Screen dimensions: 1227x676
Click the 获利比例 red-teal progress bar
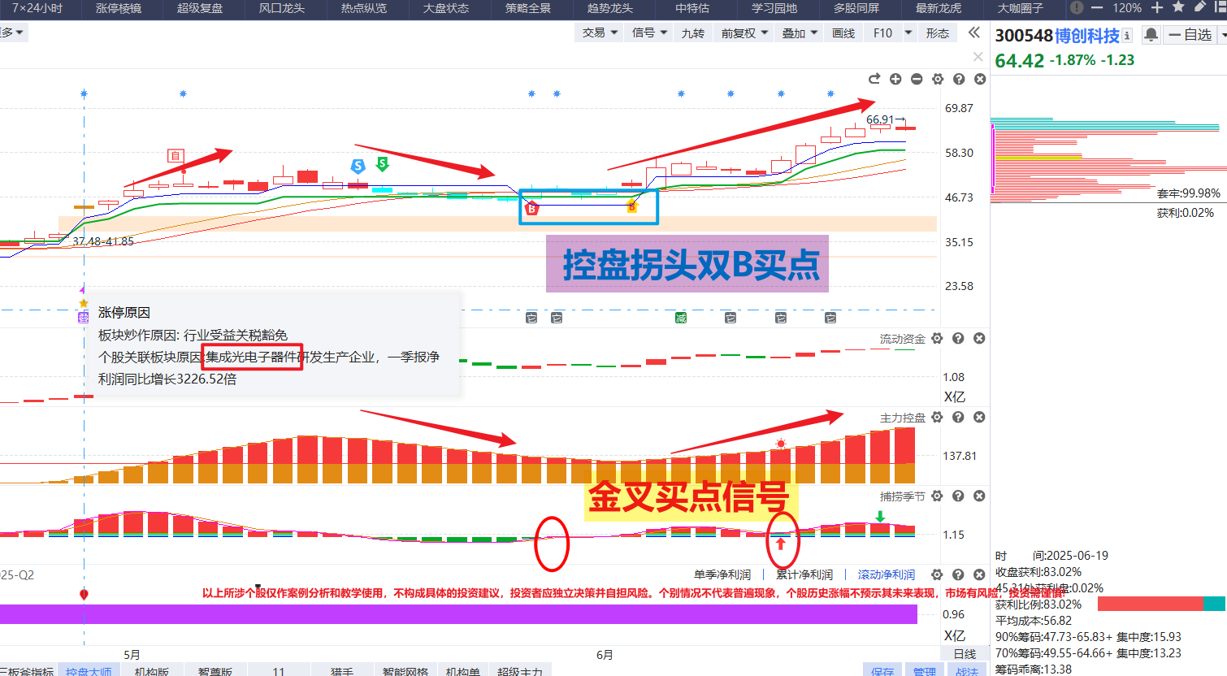pyautogui.click(x=1160, y=604)
